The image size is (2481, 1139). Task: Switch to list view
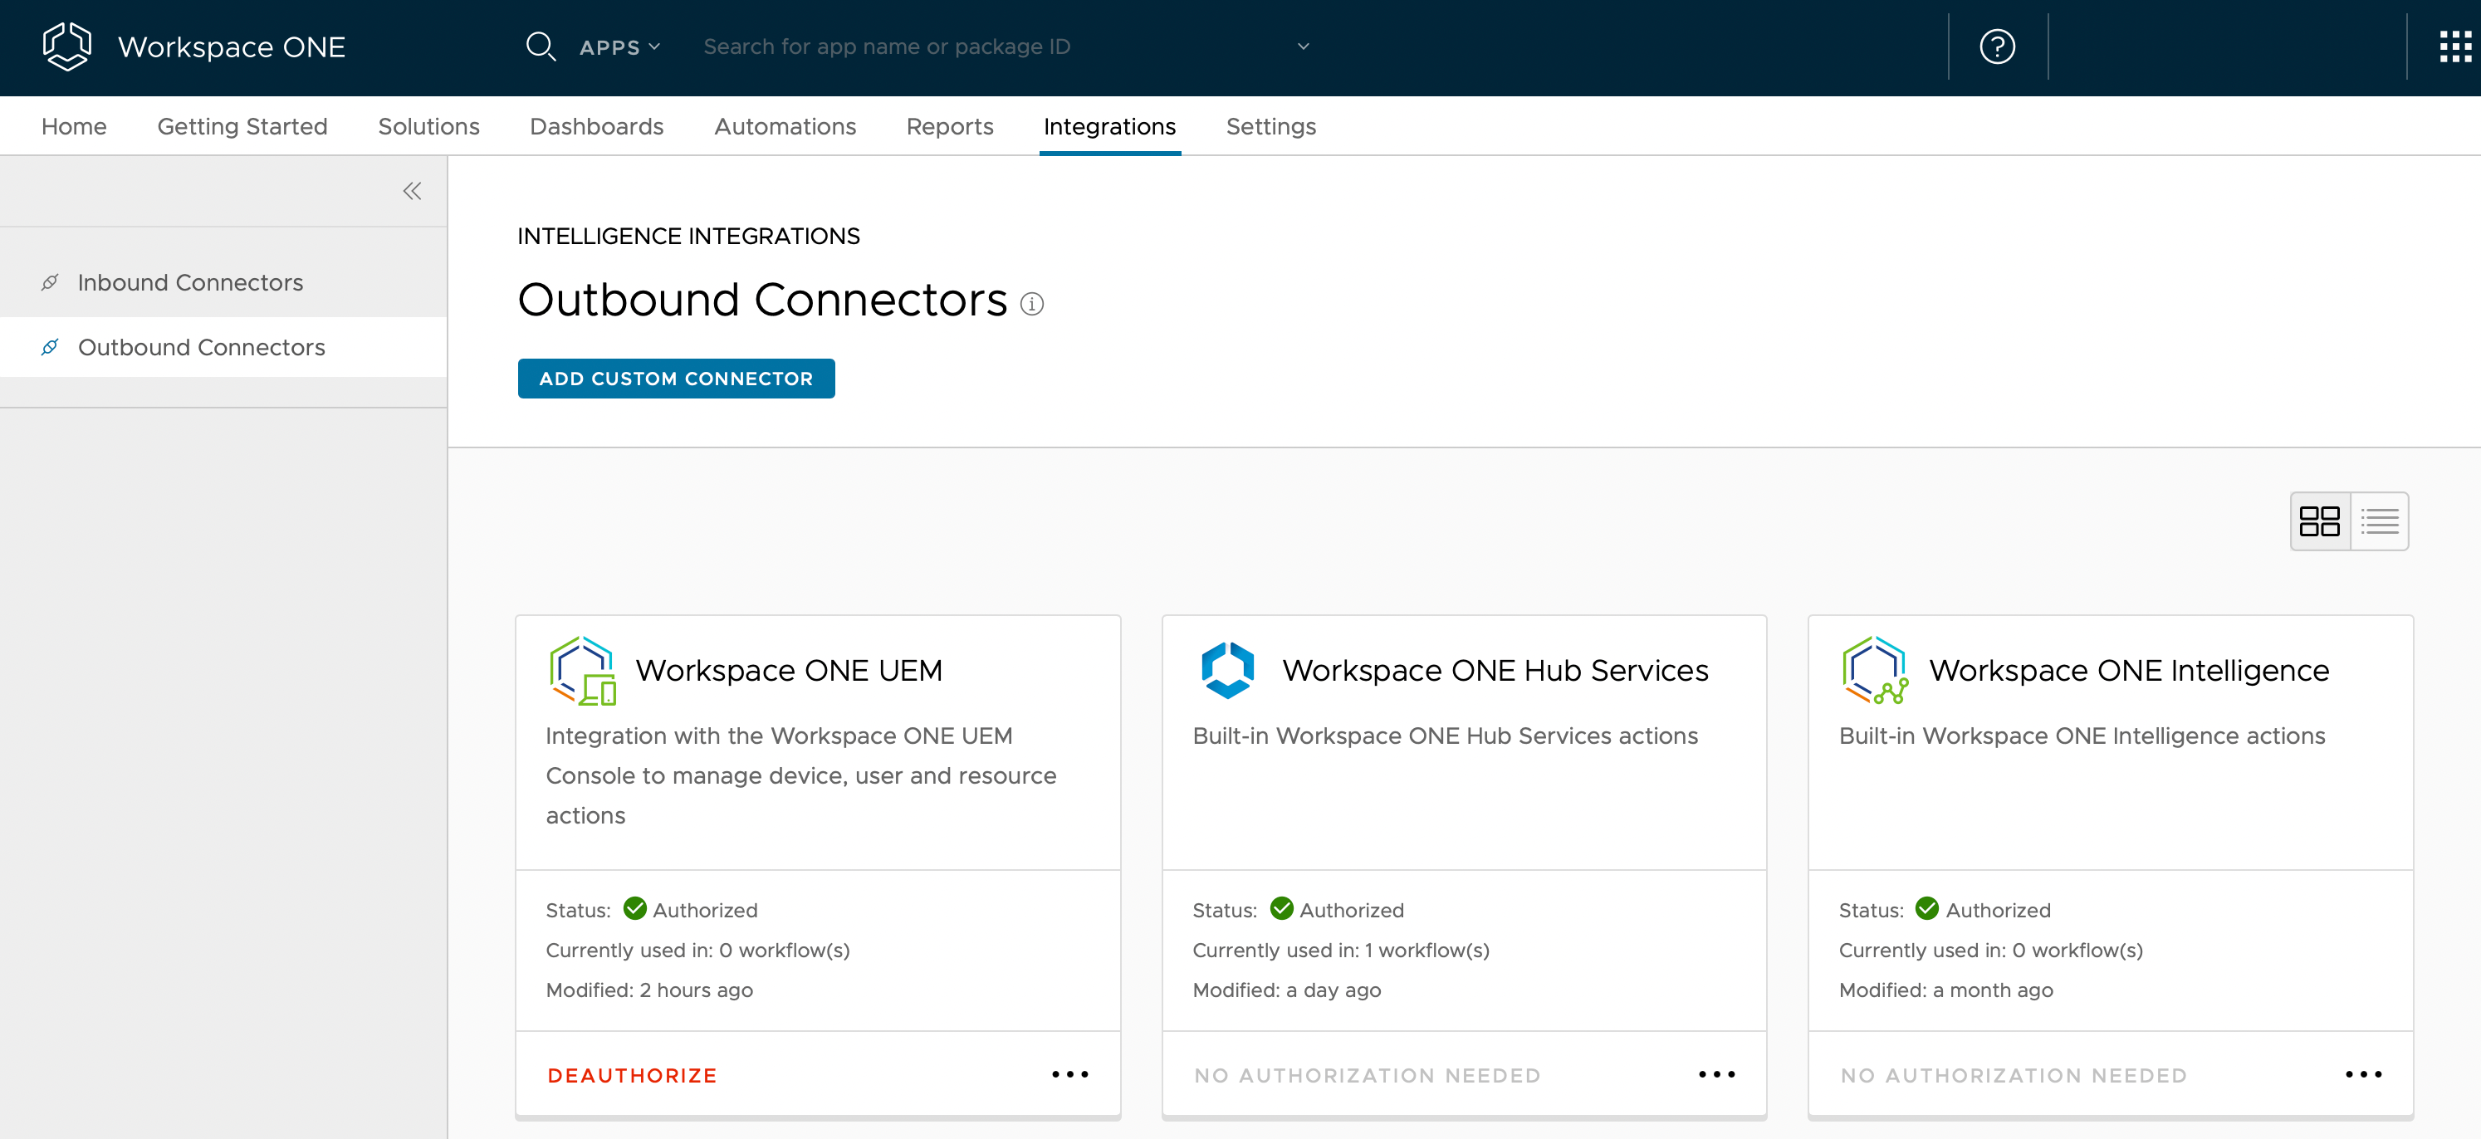pyautogui.click(x=2379, y=521)
